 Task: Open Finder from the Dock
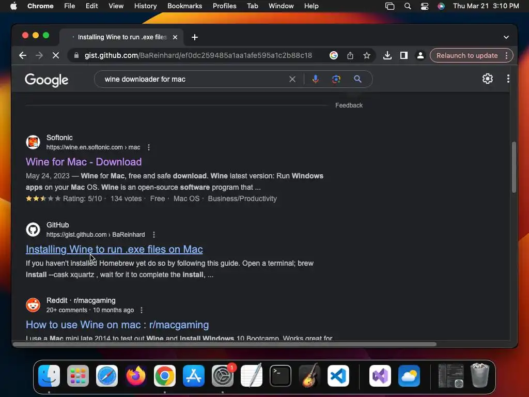49,376
